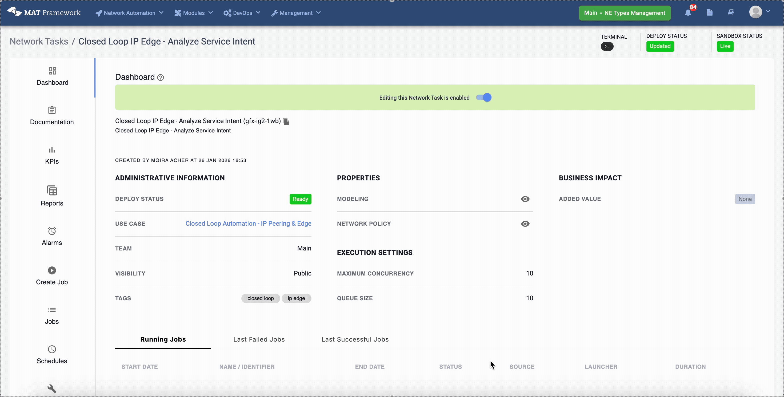Screen dimensions: 784x397
Task: Go to Reports in sidebar
Action: click(52, 196)
